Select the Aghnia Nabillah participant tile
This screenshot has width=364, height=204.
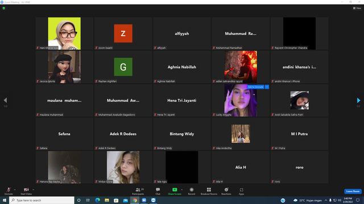click(x=182, y=67)
